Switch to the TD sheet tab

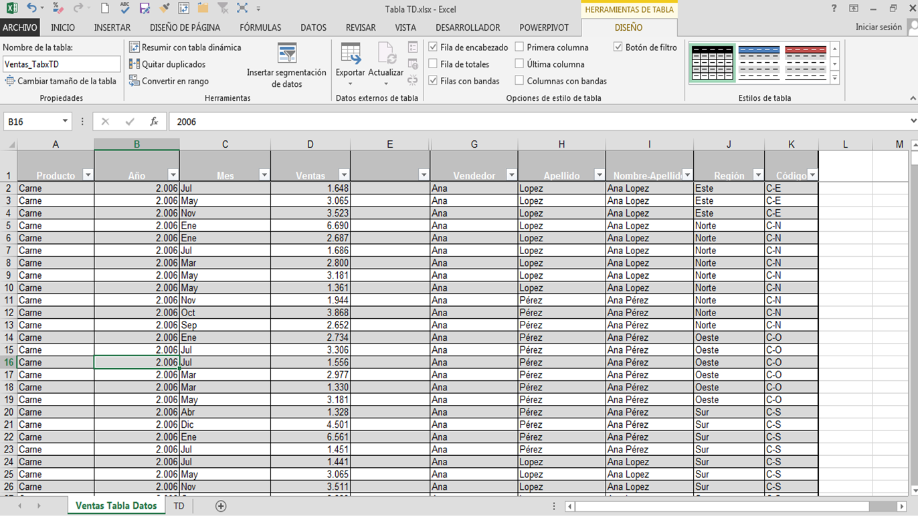179,506
